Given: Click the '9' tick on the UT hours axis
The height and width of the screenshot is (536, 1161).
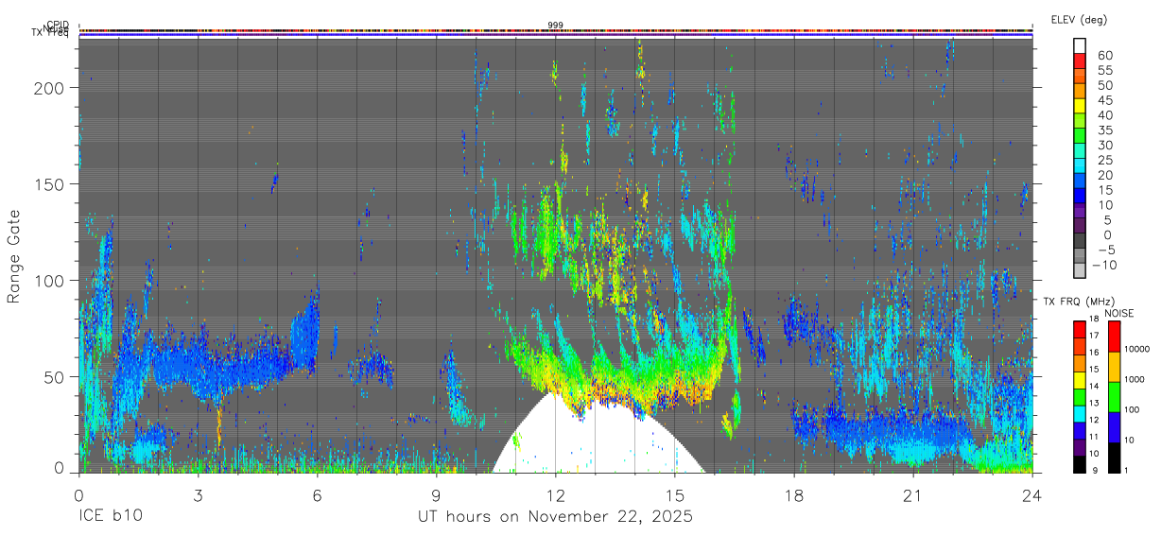Looking at the screenshot, I should click(x=436, y=494).
